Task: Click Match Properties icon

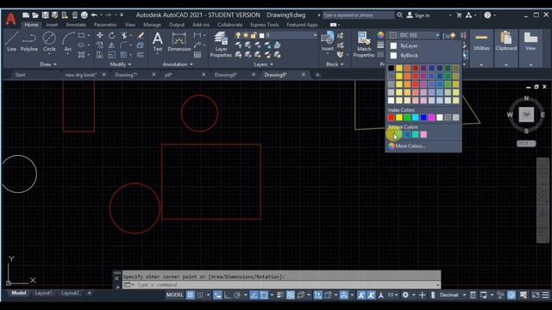Action: 364,44
